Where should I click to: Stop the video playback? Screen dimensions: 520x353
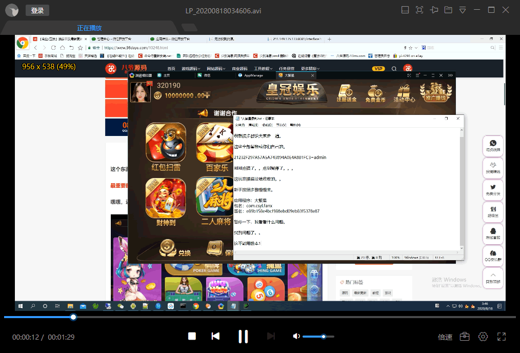192,336
